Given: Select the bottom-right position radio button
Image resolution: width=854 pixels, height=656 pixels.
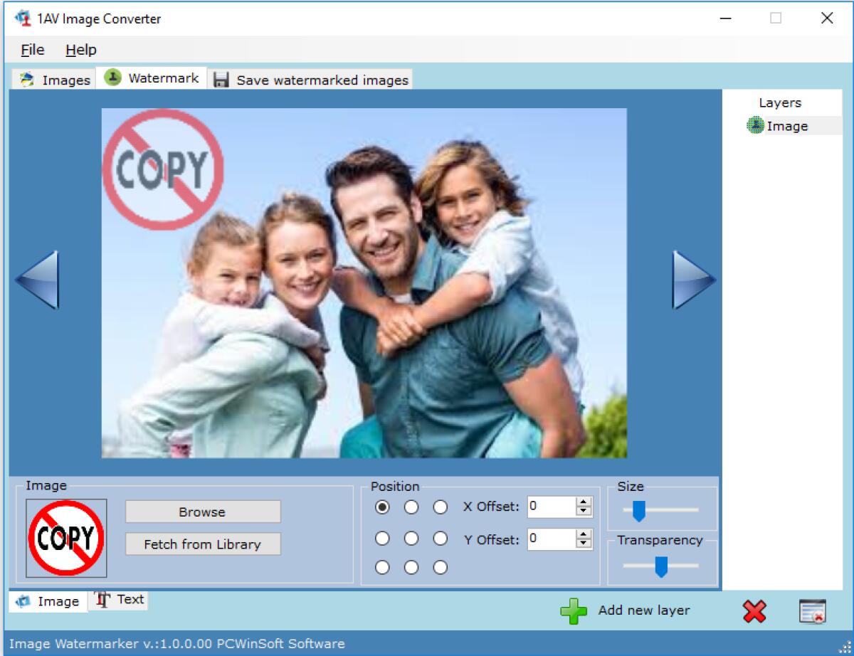Looking at the screenshot, I should 441,567.
